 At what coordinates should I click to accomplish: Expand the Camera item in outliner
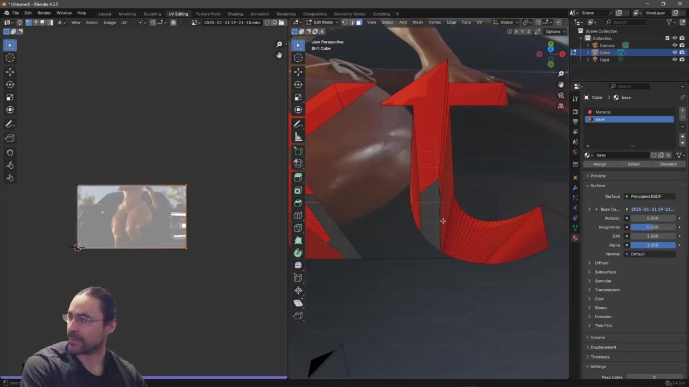click(588, 46)
